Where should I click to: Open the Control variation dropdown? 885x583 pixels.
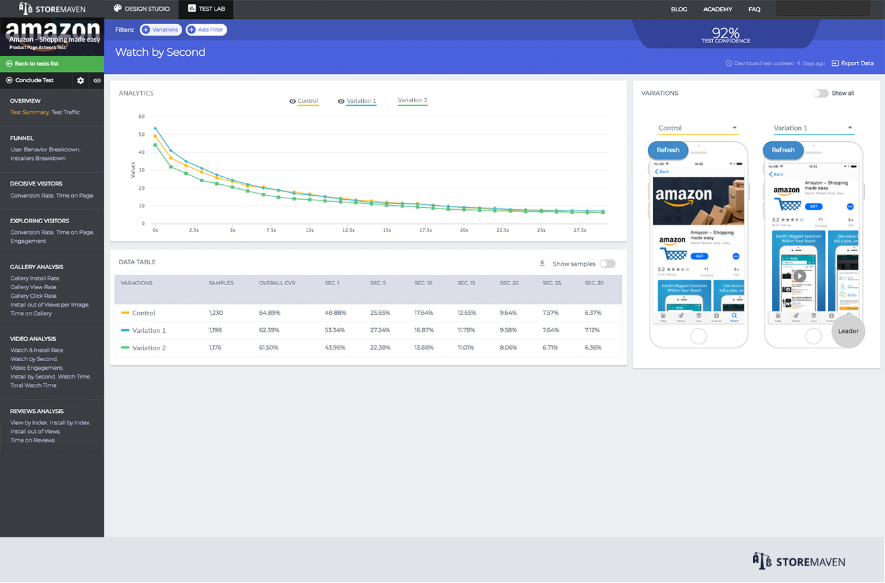697,128
